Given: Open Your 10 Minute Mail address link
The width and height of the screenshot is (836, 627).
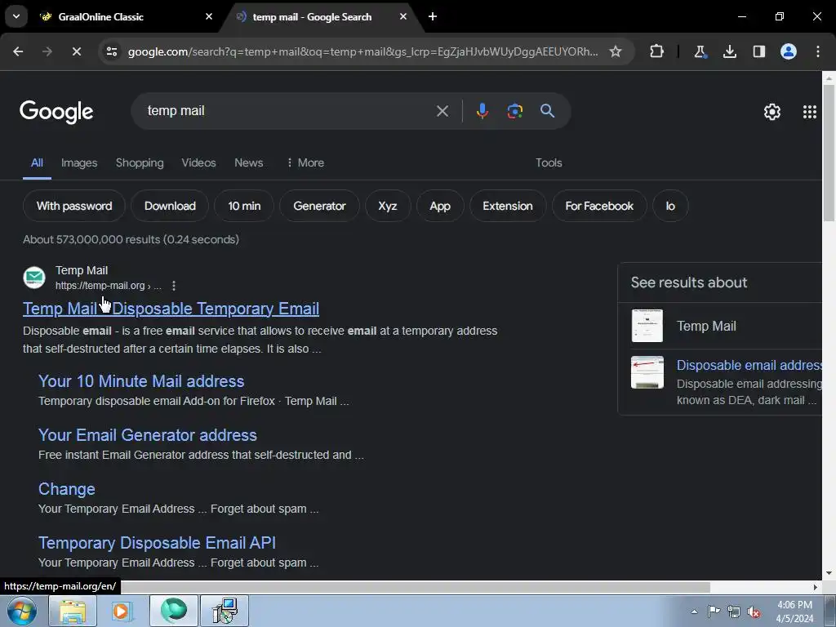Looking at the screenshot, I should (141, 381).
